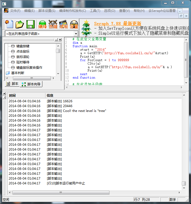Open the 工具(T) menu
Image resolution: width=191 pixels, height=204 pixels.
click(95, 11)
